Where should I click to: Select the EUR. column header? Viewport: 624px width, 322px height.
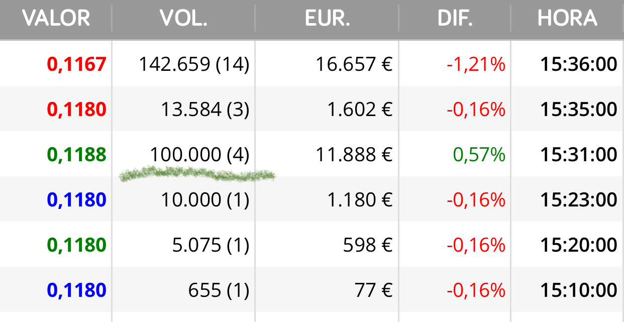tap(328, 19)
